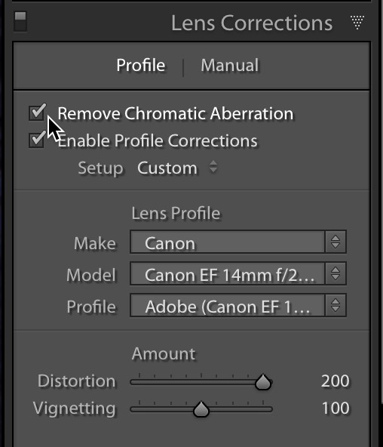Image resolution: width=383 pixels, height=447 pixels.
Task: Uncheck Enable Profile Corrections
Action: (37, 140)
